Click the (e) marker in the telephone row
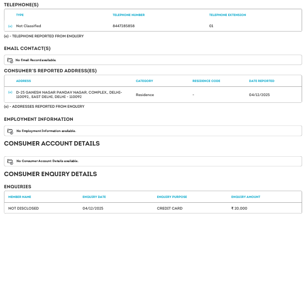 pos(10,26)
